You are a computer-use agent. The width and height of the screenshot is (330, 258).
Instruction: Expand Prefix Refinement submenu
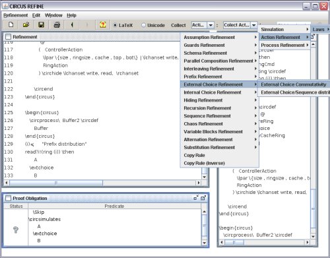pyautogui.click(x=220, y=77)
